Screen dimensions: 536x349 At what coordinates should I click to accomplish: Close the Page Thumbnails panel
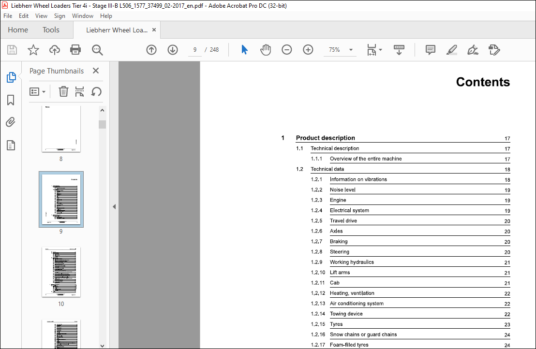click(96, 71)
